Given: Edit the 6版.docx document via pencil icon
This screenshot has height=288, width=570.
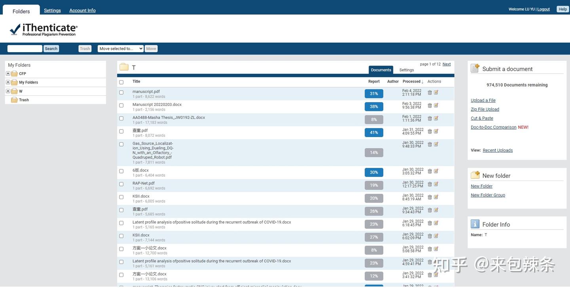Looking at the screenshot, I should point(436,171).
